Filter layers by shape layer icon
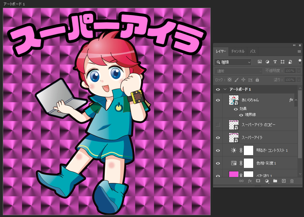 pyautogui.click(x=282, y=62)
